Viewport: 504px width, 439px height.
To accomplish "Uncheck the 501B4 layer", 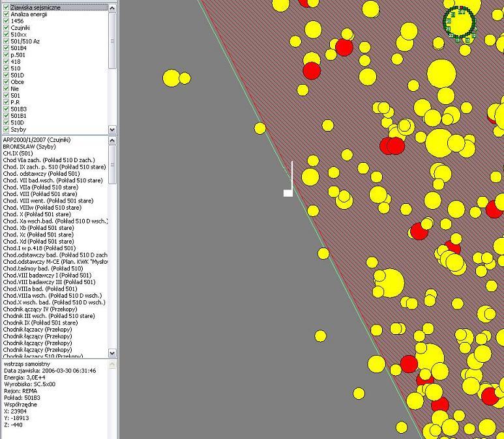I will click(x=6, y=48).
